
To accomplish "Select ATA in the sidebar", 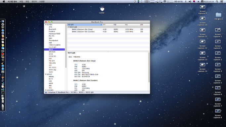I will 50,27.
